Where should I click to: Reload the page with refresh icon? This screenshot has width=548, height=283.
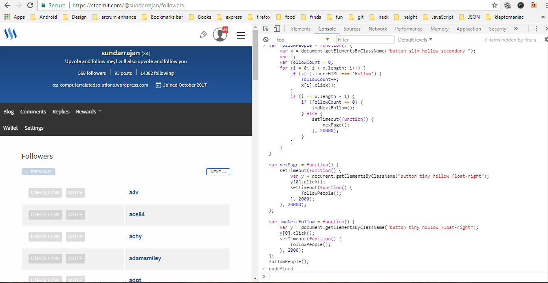tap(30, 5)
